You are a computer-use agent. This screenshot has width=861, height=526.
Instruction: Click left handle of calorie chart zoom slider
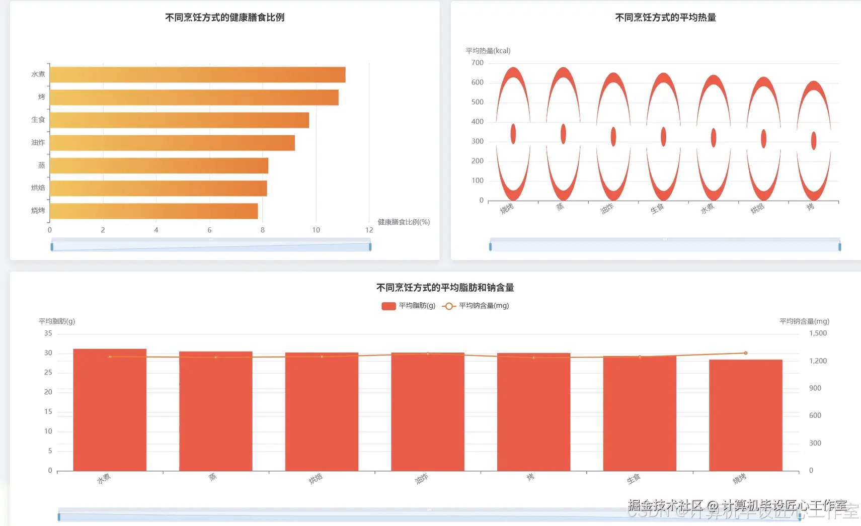click(490, 246)
